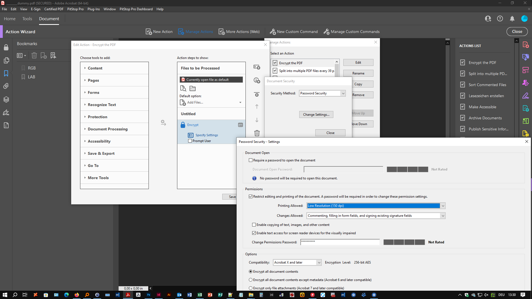
Task: Switch to the Tools tab
Action: pos(27,19)
